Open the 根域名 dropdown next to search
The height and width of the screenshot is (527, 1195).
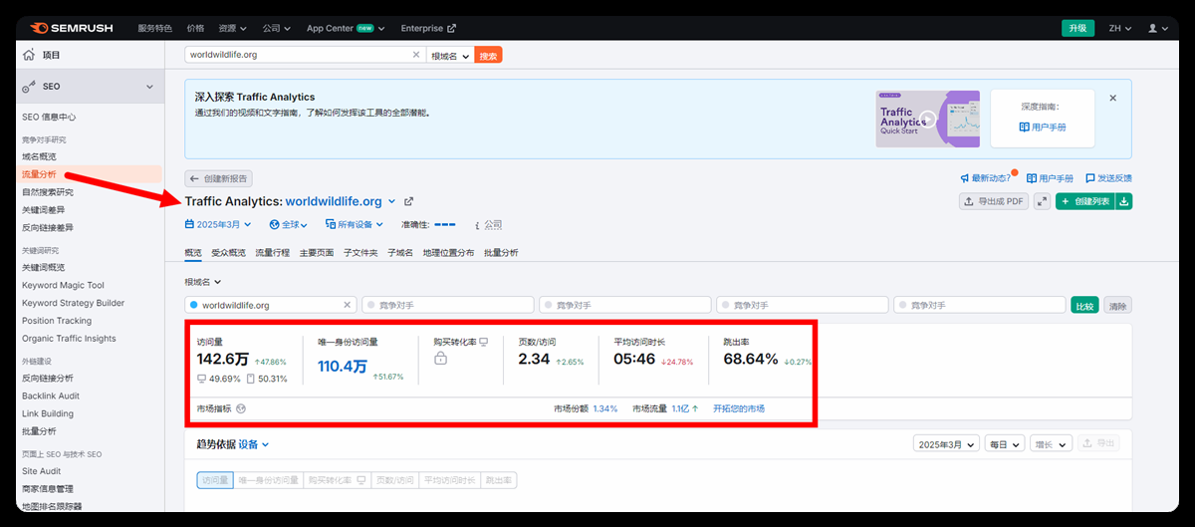(450, 56)
